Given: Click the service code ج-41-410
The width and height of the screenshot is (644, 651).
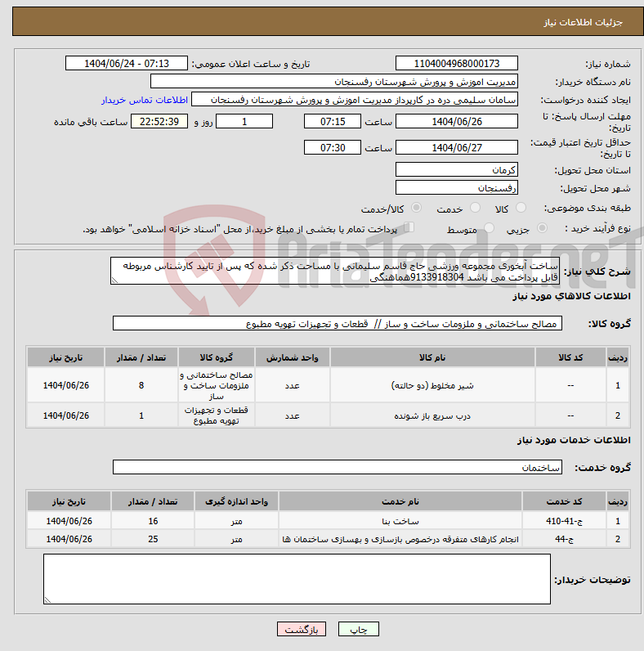Looking at the screenshot, I should point(564,521).
